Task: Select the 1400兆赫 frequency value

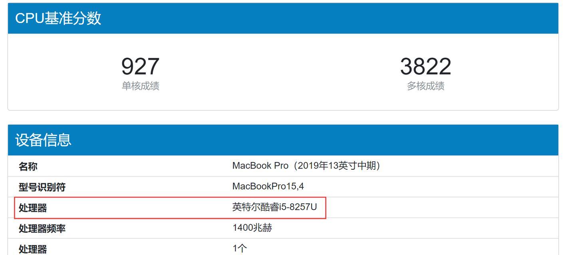Action: coord(252,228)
